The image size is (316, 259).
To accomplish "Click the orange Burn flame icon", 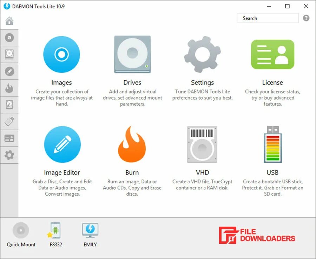I will [132, 144].
